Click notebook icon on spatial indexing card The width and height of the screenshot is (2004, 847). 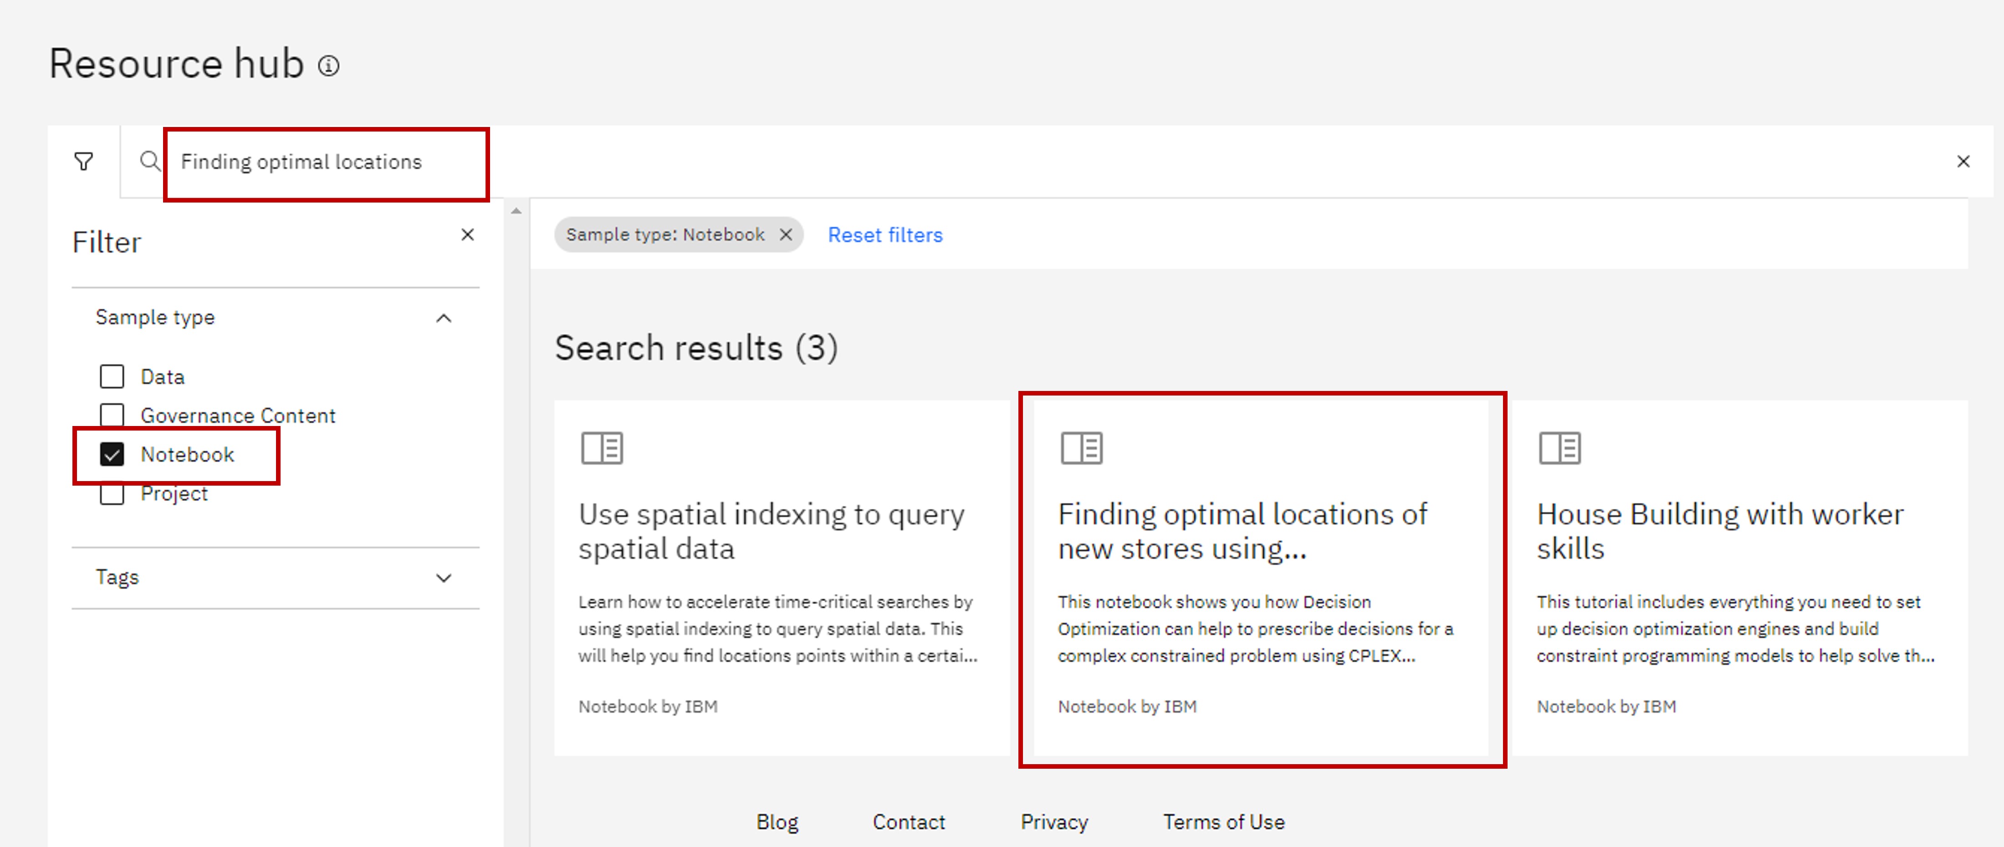click(x=601, y=447)
